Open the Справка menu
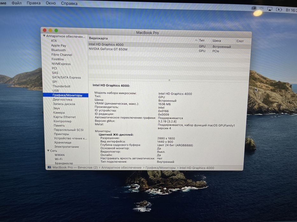 coord(69,3)
